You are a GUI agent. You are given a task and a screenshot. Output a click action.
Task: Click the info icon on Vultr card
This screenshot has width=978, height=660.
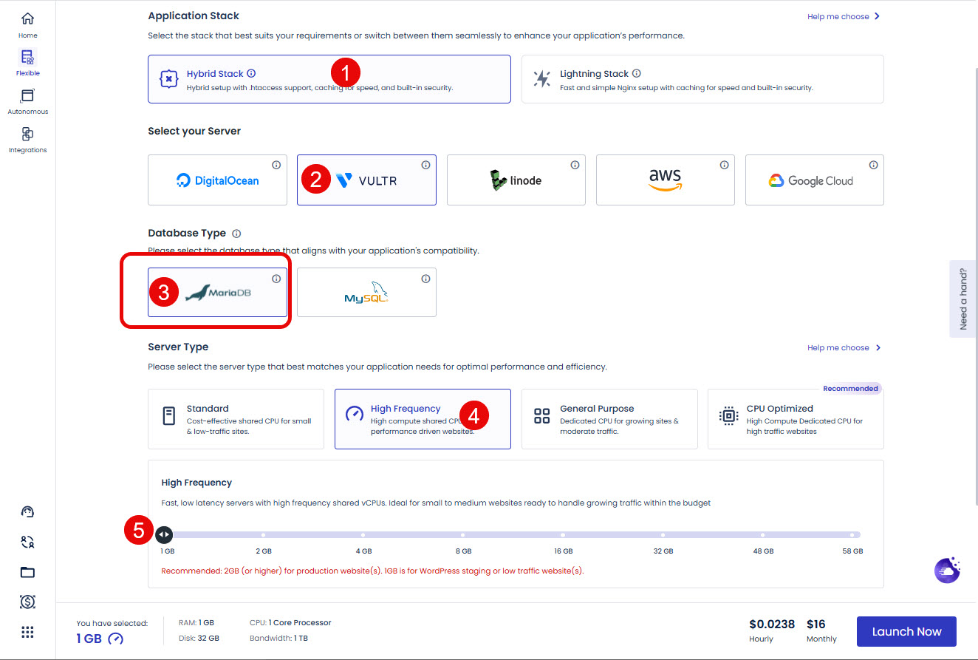(425, 165)
